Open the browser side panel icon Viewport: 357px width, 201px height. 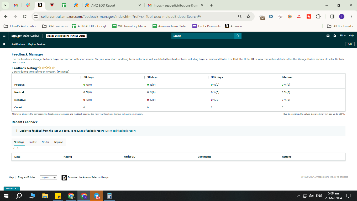pyautogui.click(x=332, y=16)
